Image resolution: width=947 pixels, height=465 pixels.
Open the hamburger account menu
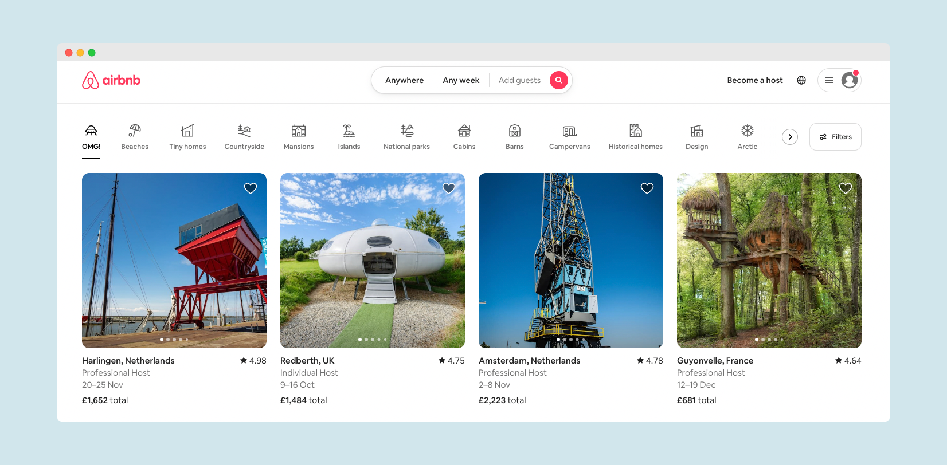point(829,80)
